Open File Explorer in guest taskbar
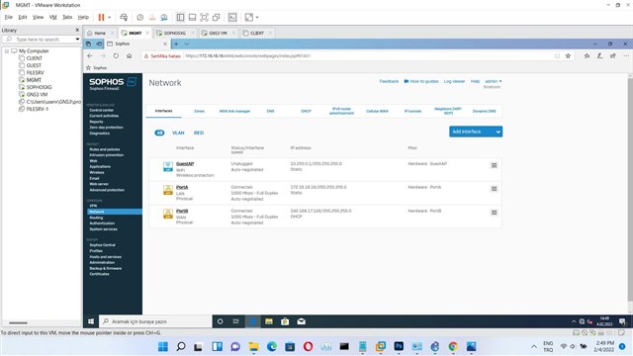 click(x=269, y=321)
